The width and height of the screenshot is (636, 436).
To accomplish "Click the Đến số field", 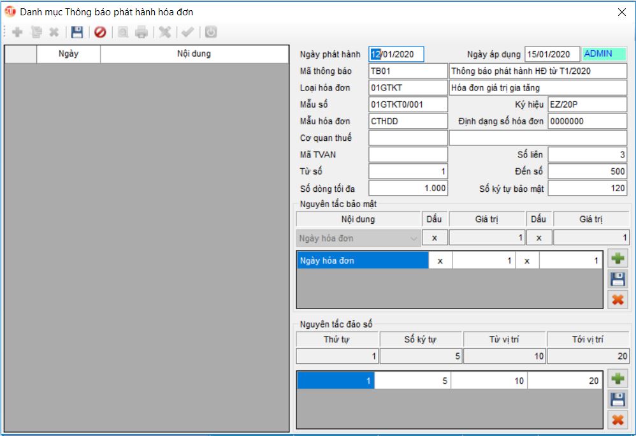I will (x=588, y=171).
